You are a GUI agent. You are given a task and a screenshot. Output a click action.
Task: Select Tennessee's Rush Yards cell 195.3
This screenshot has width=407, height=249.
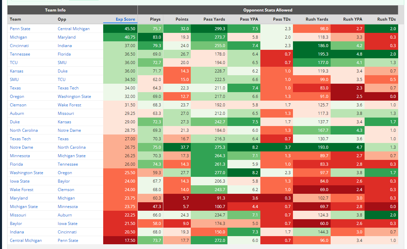pyautogui.click(x=312, y=54)
